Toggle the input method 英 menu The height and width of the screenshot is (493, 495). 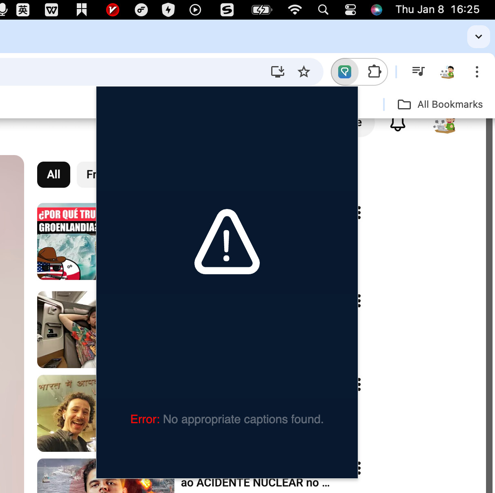[23, 9]
